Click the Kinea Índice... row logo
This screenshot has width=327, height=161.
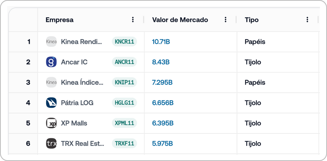(51, 82)
